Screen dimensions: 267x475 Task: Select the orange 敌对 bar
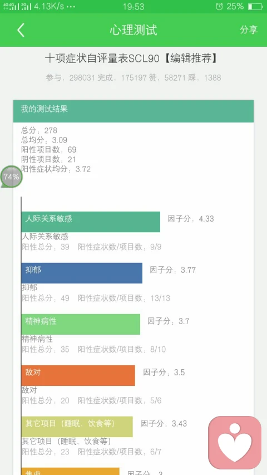pos(78,375)
